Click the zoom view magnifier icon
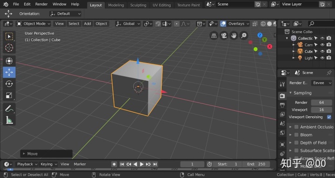Image resolution: width=335 pixels, height=178 pixels. pos(244,35)
